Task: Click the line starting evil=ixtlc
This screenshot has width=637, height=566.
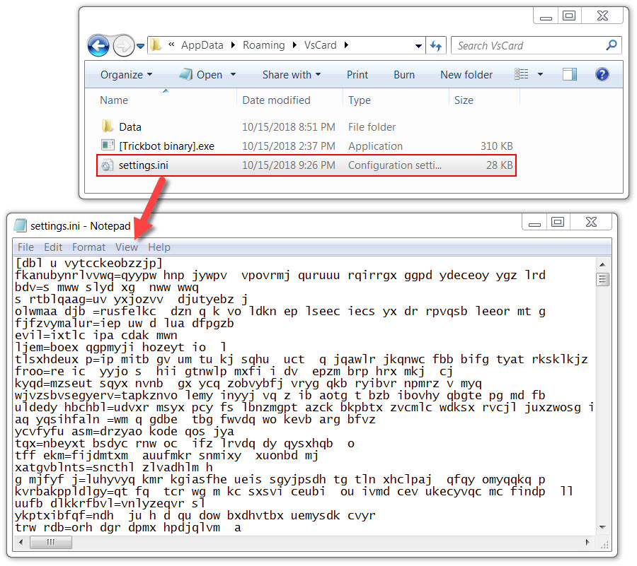Action: (96, 336)
